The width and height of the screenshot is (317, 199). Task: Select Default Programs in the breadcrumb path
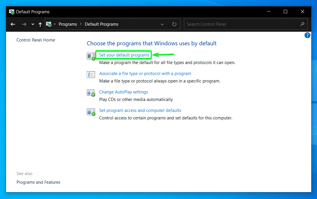102,24
